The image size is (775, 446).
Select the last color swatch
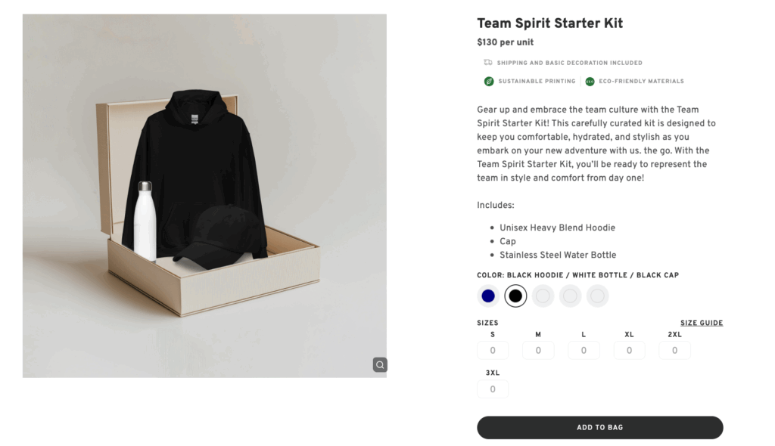pos(597,296)
